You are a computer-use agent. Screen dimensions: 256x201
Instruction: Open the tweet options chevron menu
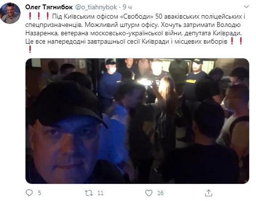[246, 7]
